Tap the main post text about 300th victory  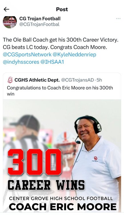coord(61,44)
